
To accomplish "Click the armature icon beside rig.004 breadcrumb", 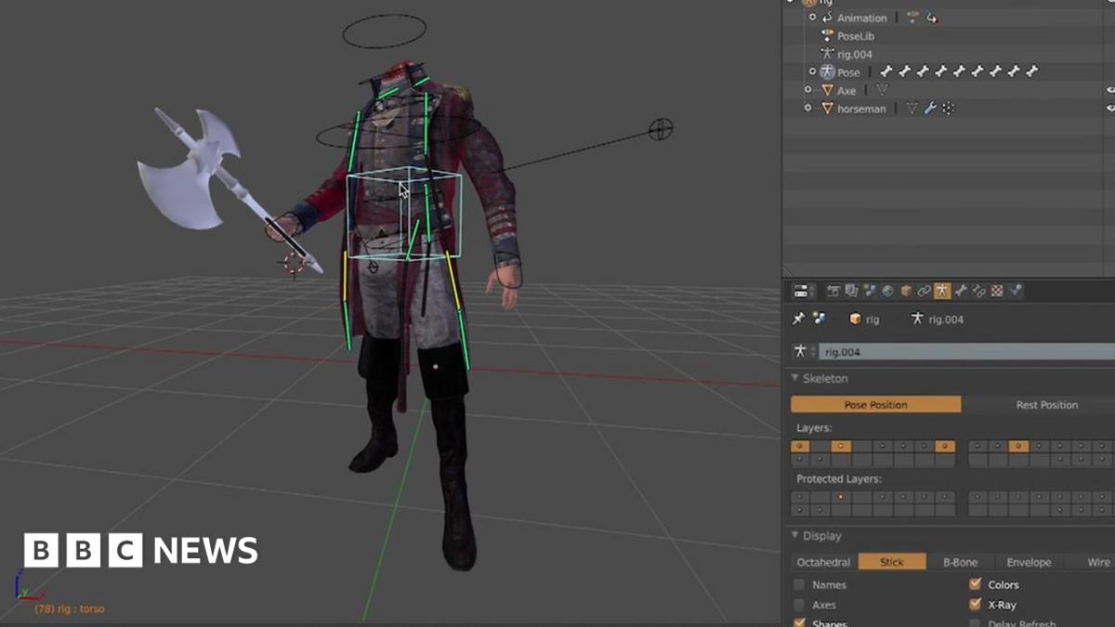I will pyautogui.click(x=917, y=319).
